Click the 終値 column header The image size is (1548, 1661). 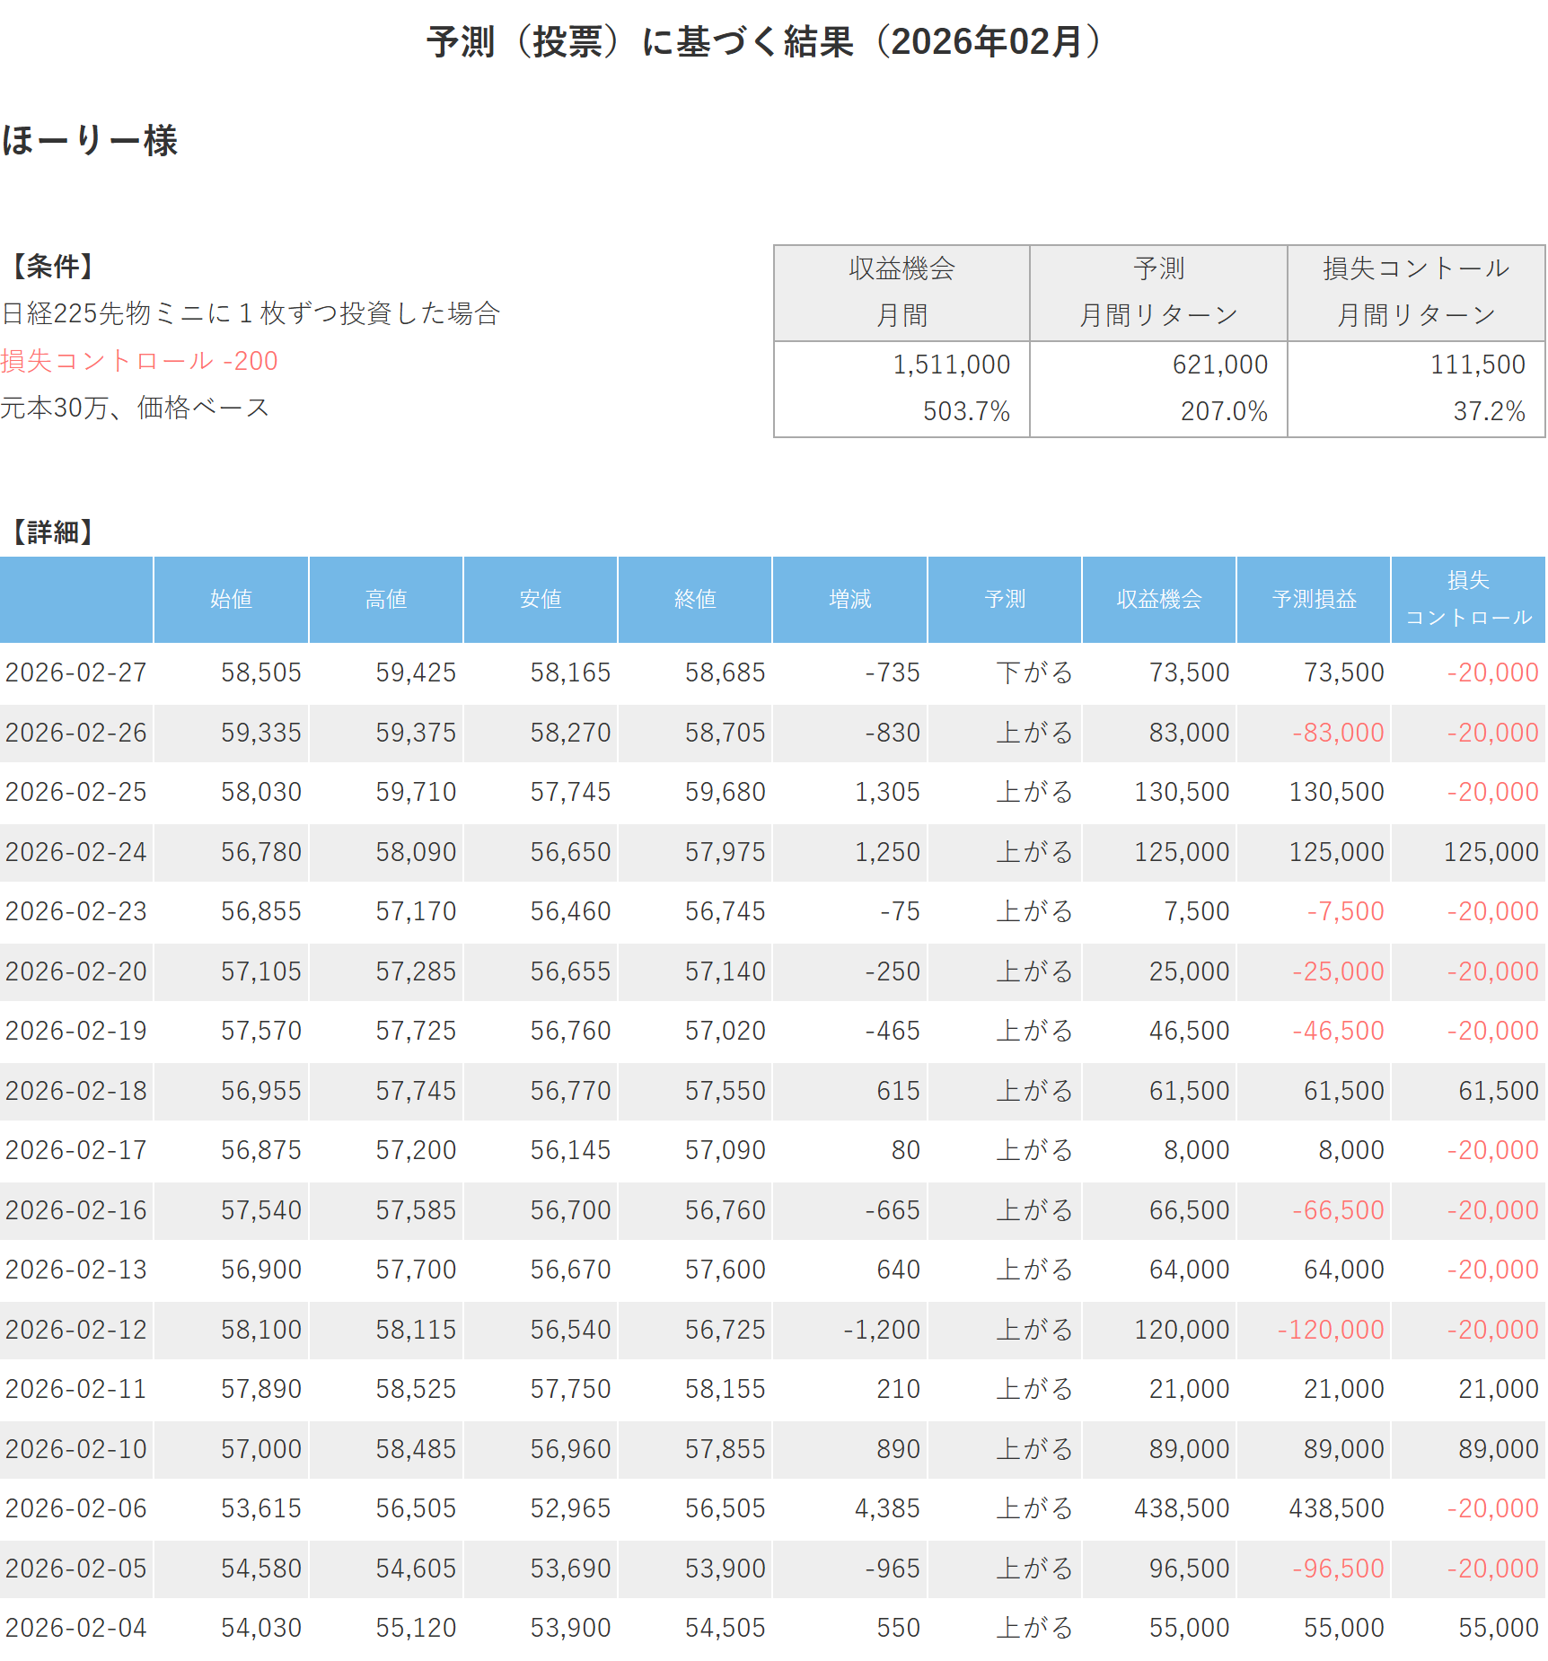(x=695, y=599)
